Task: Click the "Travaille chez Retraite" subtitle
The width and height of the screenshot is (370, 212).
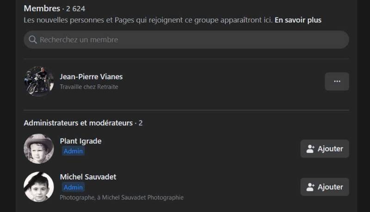Action: (89, 87)
